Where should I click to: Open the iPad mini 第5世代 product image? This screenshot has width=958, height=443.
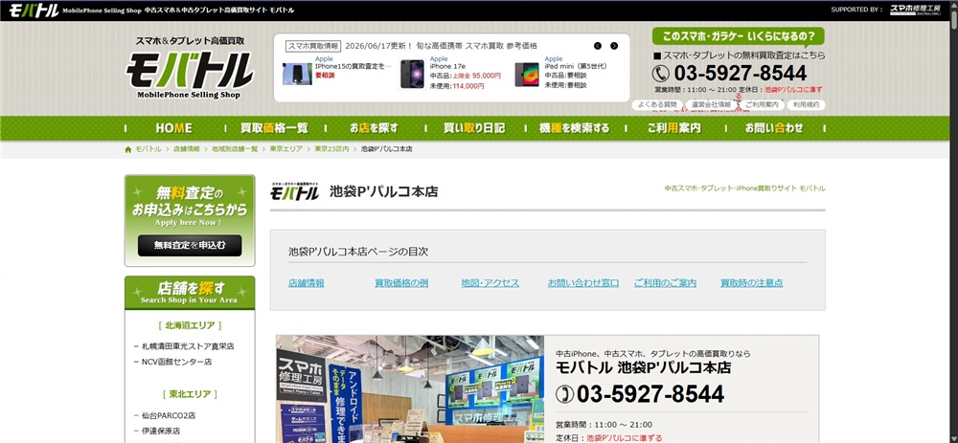[x=527, y=75]
